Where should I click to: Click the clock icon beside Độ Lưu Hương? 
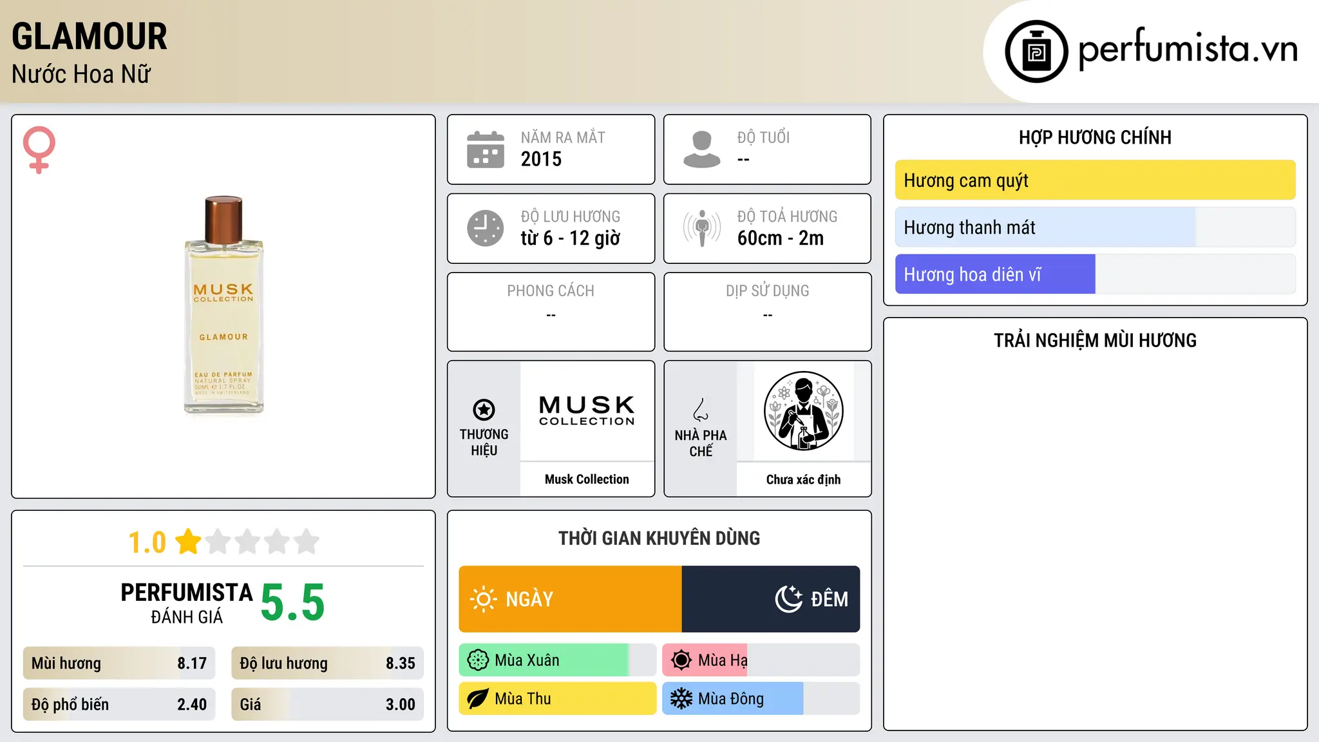(486, 228)
